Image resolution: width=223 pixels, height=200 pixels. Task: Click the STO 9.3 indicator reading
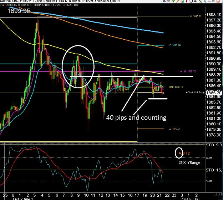tap(214, 145)
